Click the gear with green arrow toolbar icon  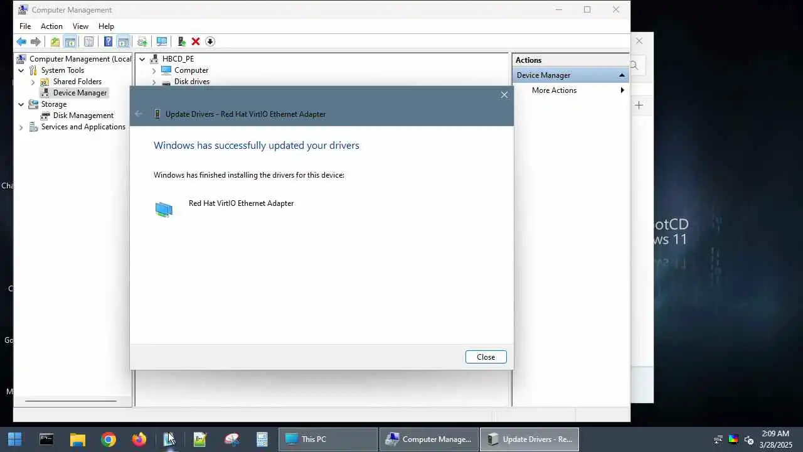point(142,41)
